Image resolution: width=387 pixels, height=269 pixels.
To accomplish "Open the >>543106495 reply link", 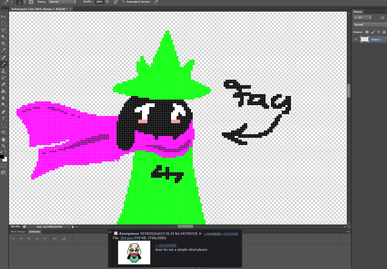I will tap(230, 234).
